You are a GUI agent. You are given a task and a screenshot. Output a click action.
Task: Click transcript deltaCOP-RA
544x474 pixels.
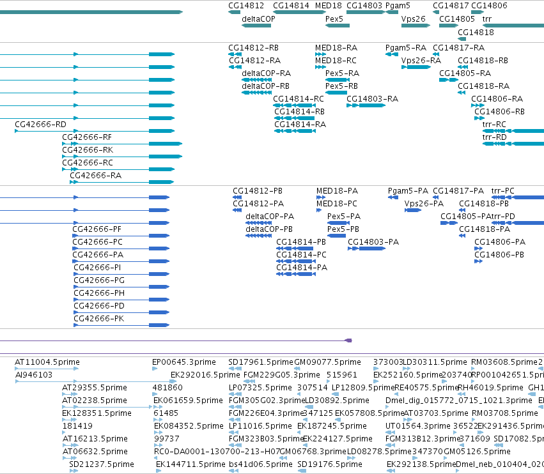266,73
